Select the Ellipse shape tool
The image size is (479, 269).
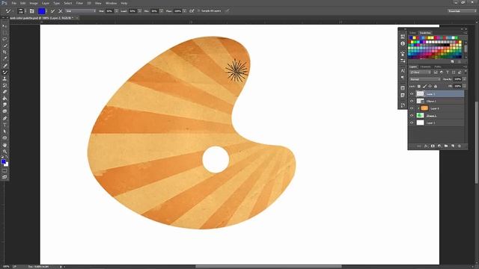tap(4, 138)
